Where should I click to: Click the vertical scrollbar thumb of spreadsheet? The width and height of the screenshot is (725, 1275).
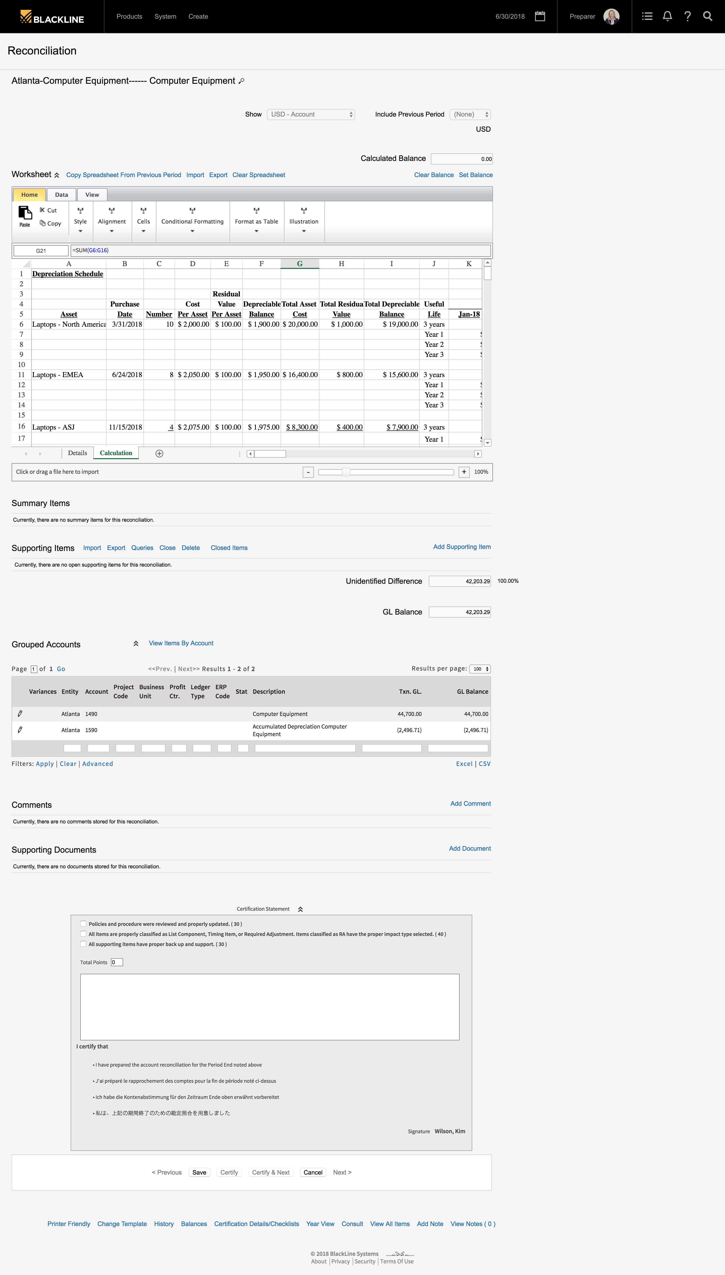tap(487, 273)
